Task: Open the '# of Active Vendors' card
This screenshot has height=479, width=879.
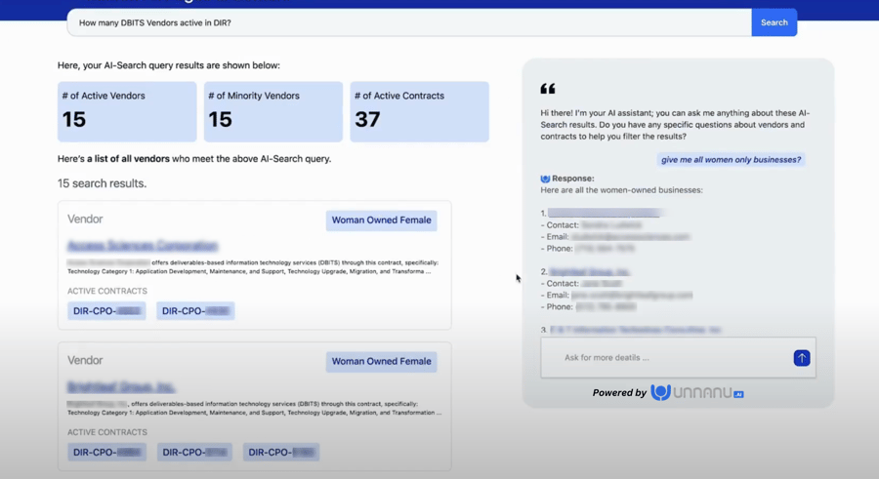Action: 127,111
